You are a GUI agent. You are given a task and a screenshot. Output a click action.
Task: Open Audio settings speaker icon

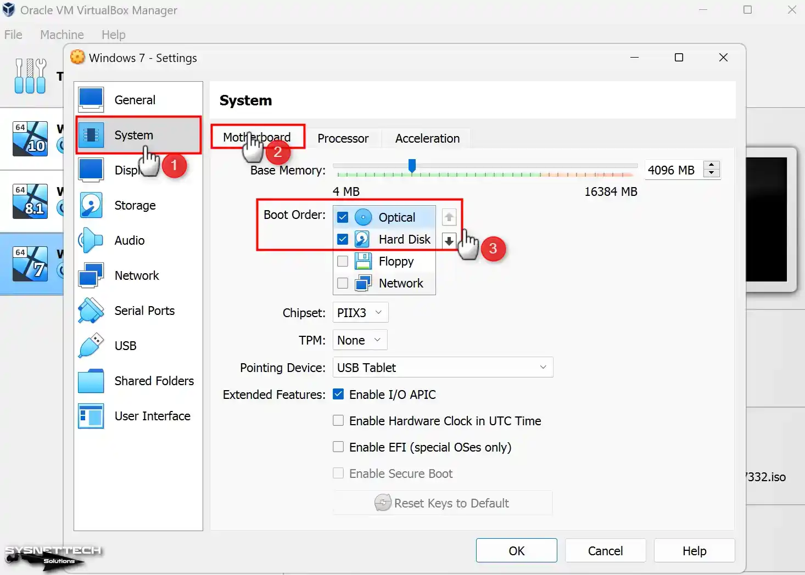[x=91, y=240]
